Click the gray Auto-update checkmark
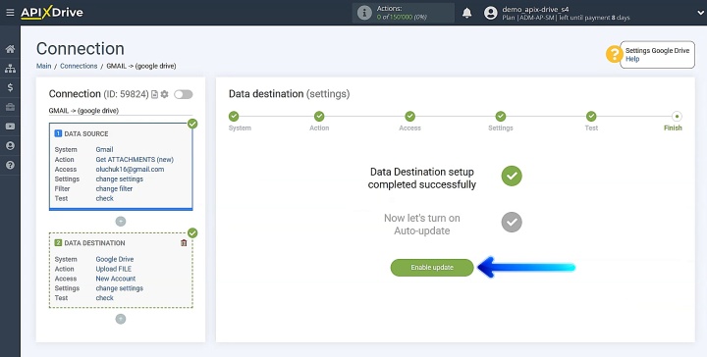The height and width of the screenshot is (357, 707). (512, 222)
